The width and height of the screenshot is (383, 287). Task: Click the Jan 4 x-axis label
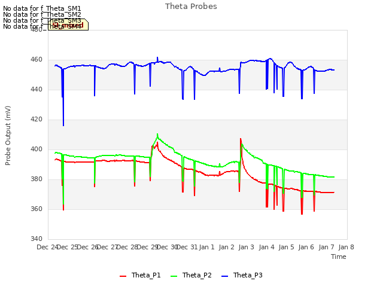point(266,247)
